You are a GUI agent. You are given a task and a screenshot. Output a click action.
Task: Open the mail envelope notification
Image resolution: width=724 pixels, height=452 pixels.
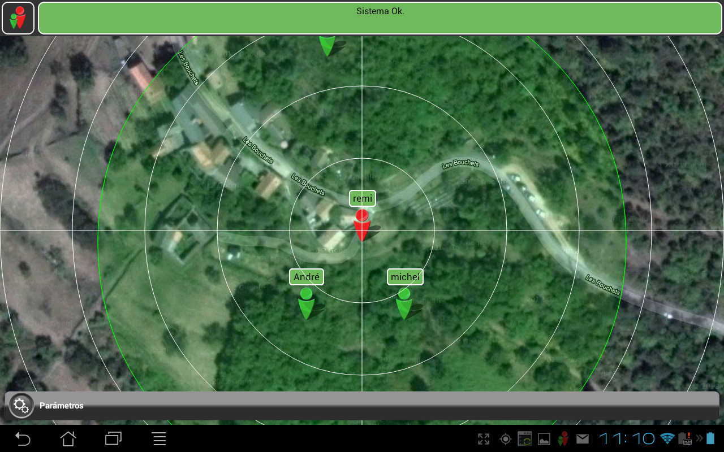[583, 439]
